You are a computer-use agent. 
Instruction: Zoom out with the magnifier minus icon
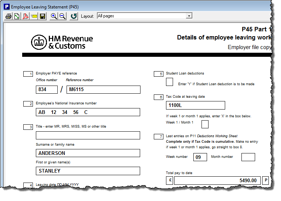click(x=62, y=16)
